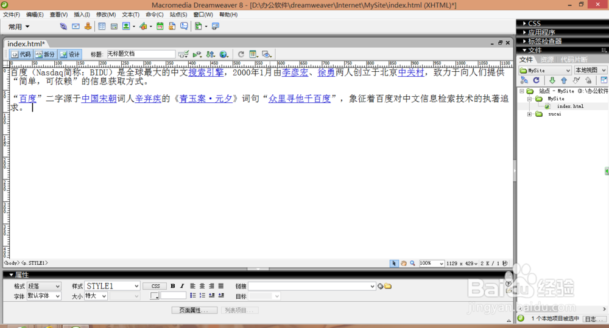609x328 pixels.
Task: Open the 常用 insert category dropdown
Action: point(19,27)
